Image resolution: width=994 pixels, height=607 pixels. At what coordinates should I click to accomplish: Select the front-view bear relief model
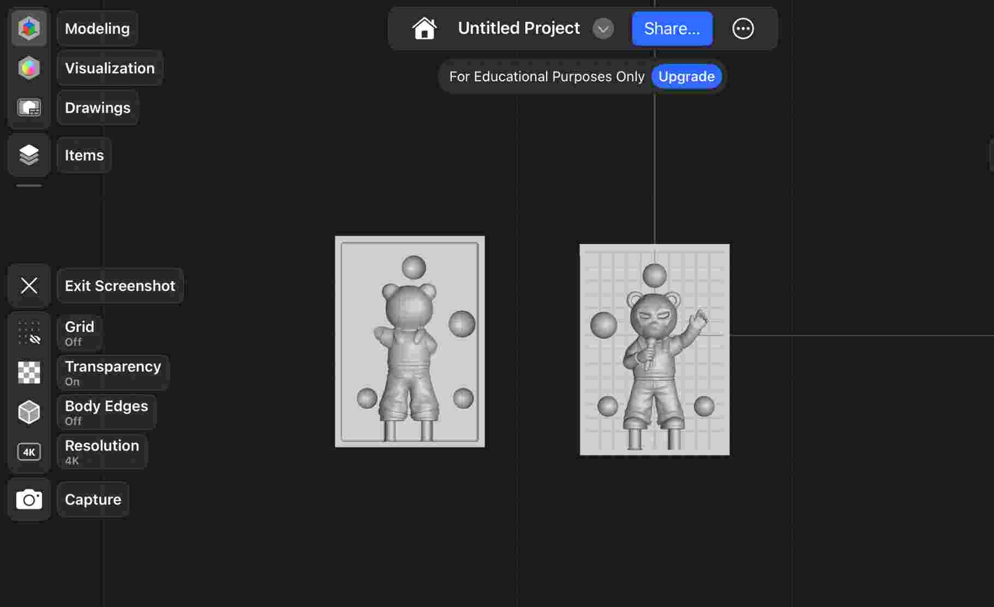(x=655, y=349)
